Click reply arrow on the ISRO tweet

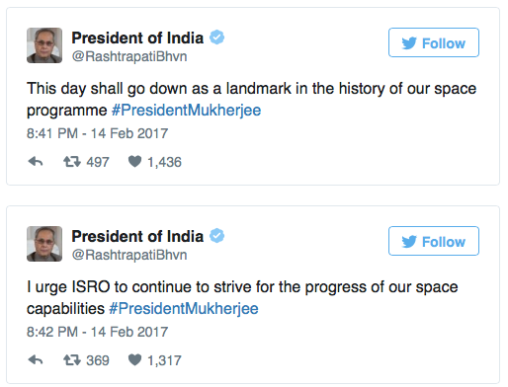(36, 360)
